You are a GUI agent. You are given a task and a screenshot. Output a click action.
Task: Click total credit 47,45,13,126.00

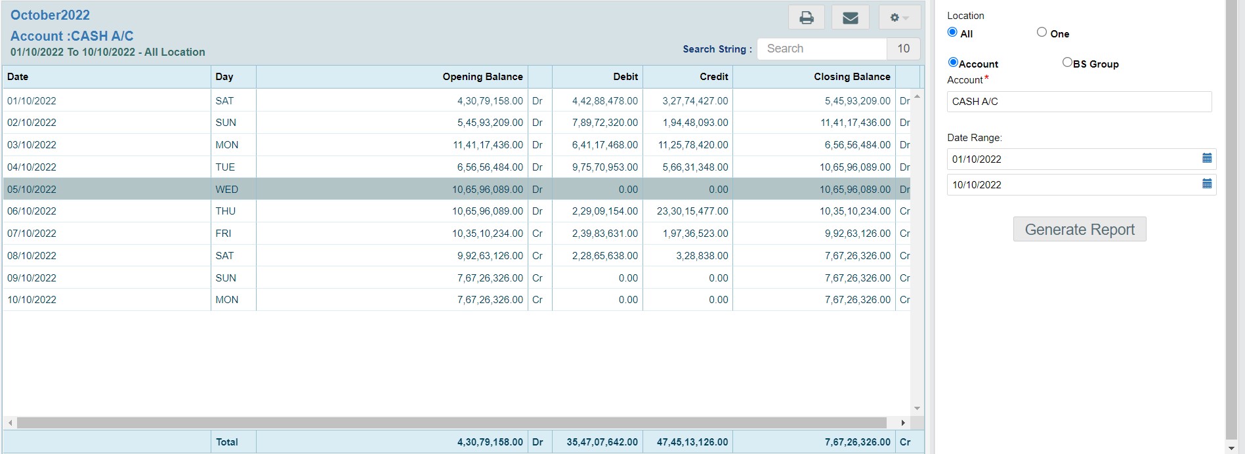pyautogui.click(x=692, y=442)
